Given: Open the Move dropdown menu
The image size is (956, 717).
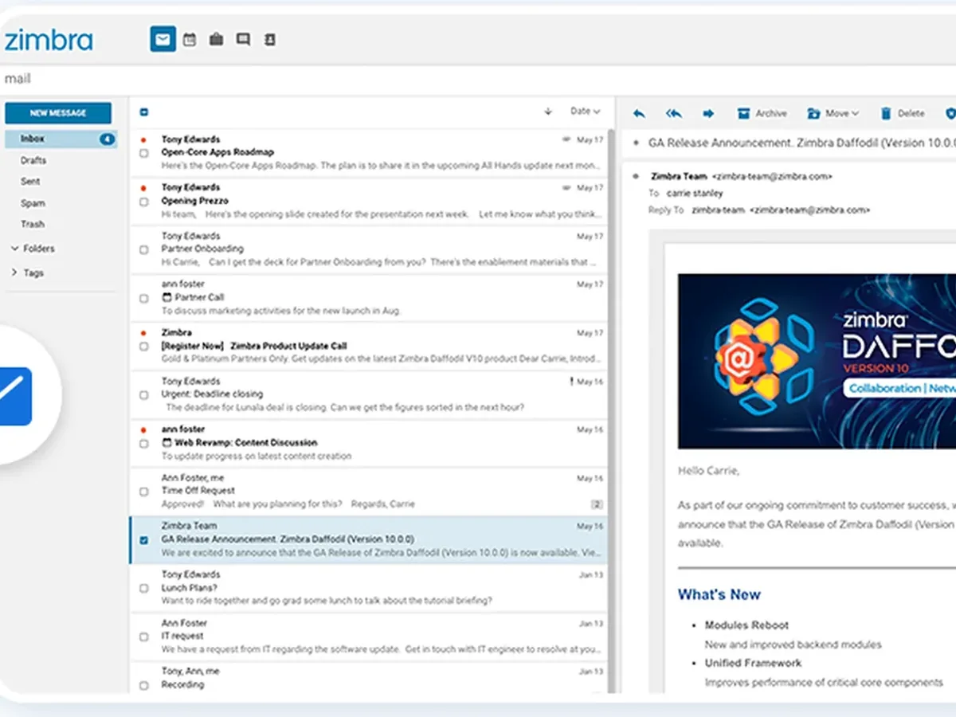Looking at the screenshot, I should tap(833, 113).
